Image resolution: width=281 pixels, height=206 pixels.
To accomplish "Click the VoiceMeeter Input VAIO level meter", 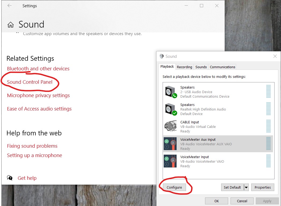I will pos(268,161).
